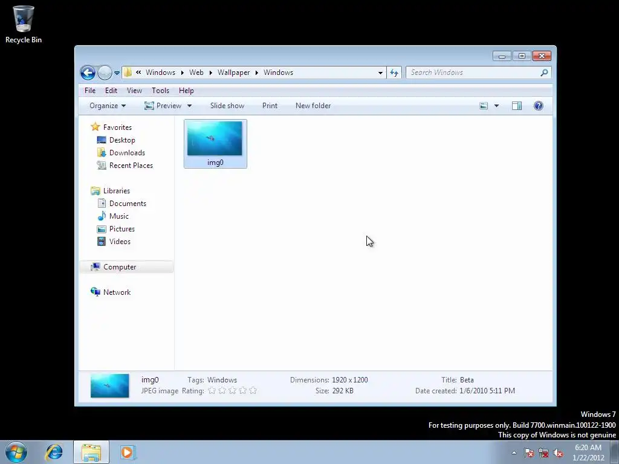The image size is (619, 464).
Task: Click the img0 preview in details pane
Action: 110,385
